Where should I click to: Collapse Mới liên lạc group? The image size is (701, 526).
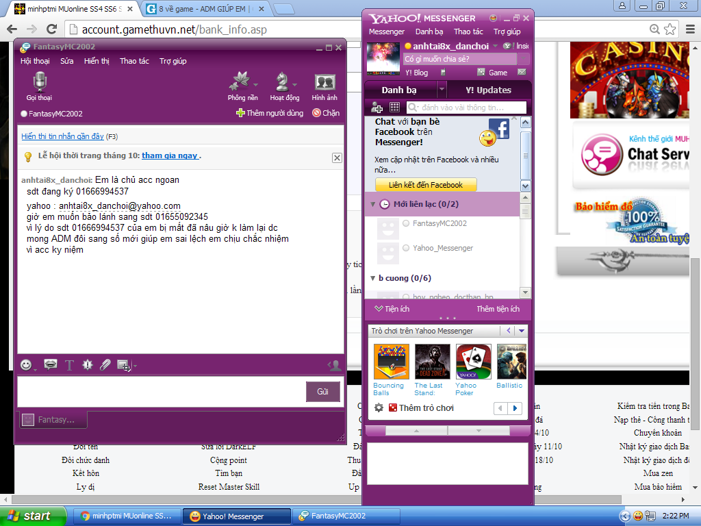[x=373, y=204]
